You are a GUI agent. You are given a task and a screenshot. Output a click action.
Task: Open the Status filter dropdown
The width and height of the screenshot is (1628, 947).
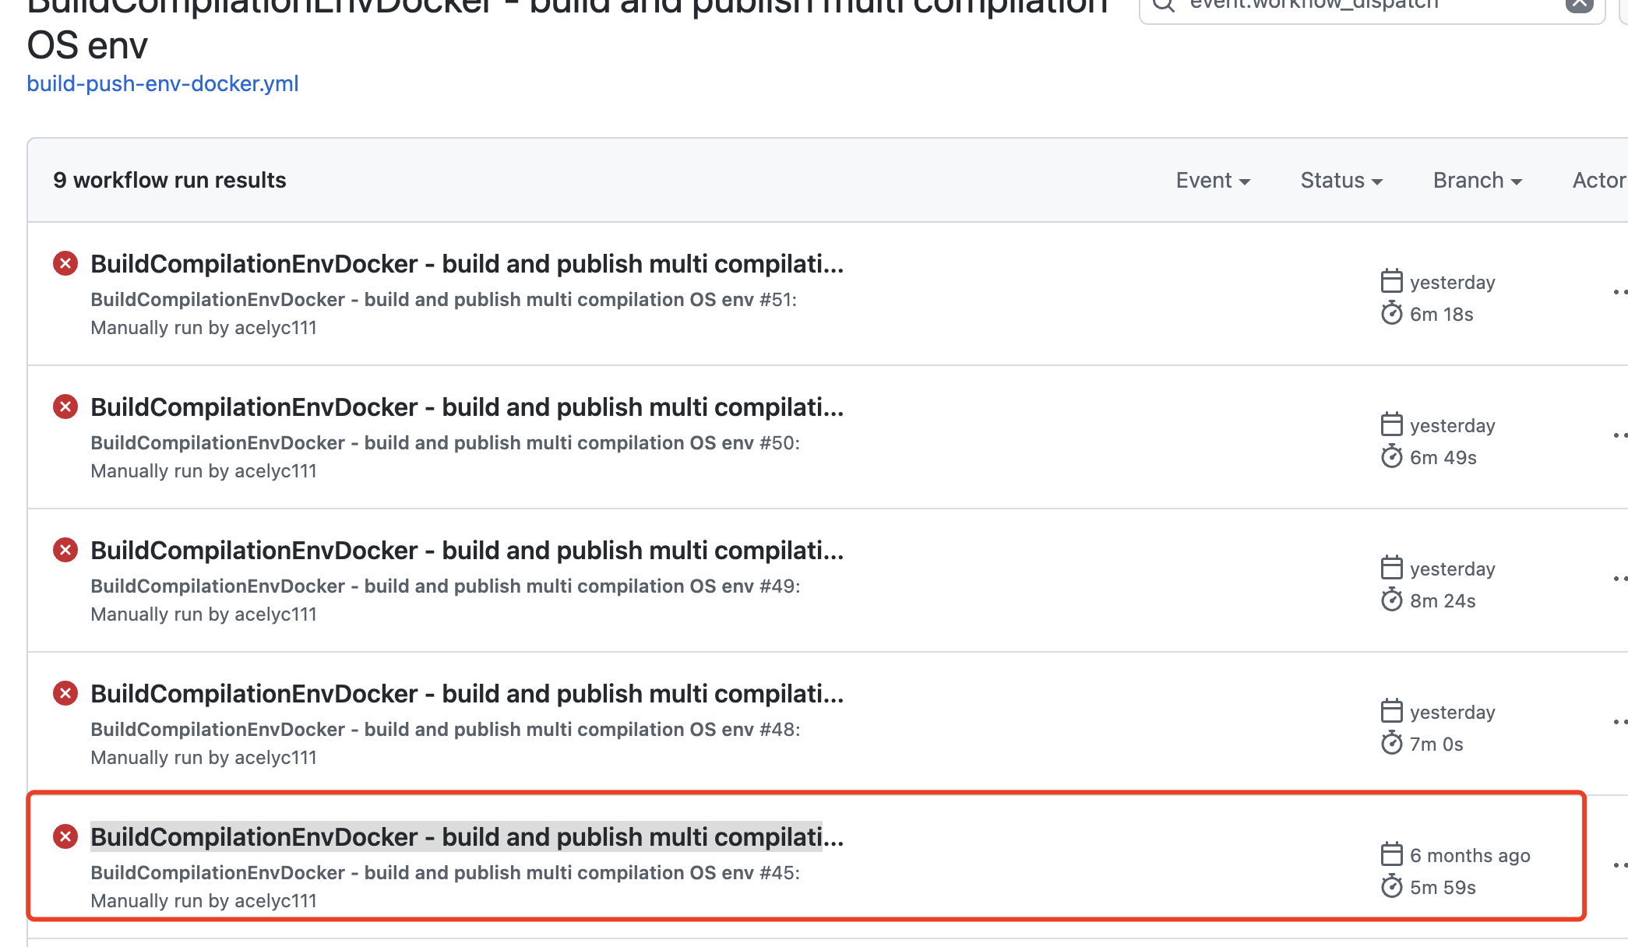coord(1341,180)
